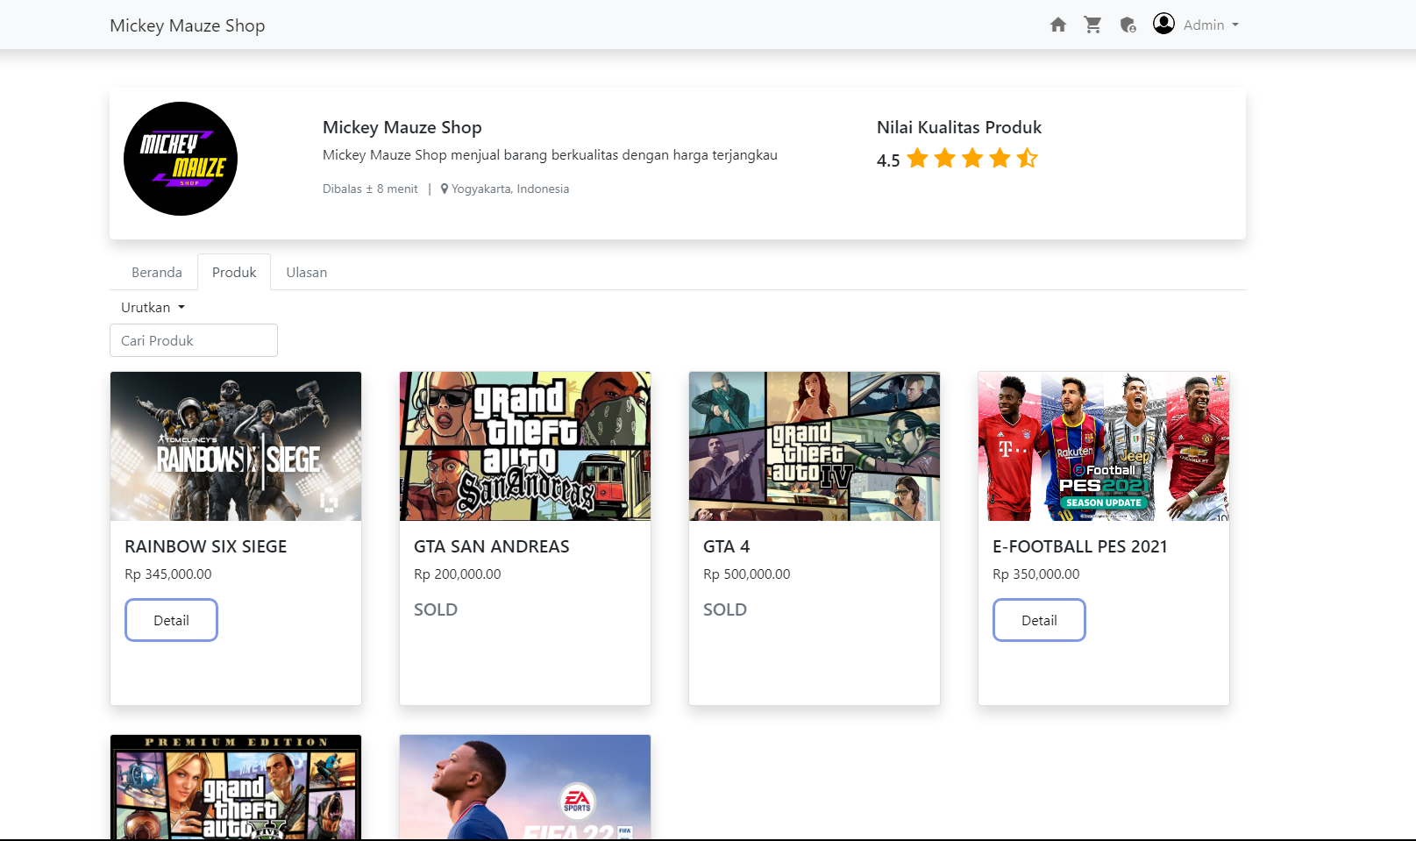Click the Dibalas ± 8 menit text
The width and height of the screenshot is (1416, 841).
(x=370, y=189)
